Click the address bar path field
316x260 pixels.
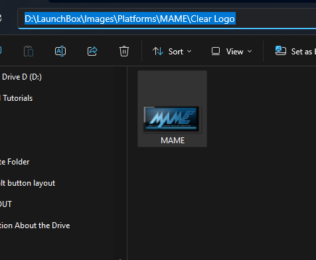(167, 19)
